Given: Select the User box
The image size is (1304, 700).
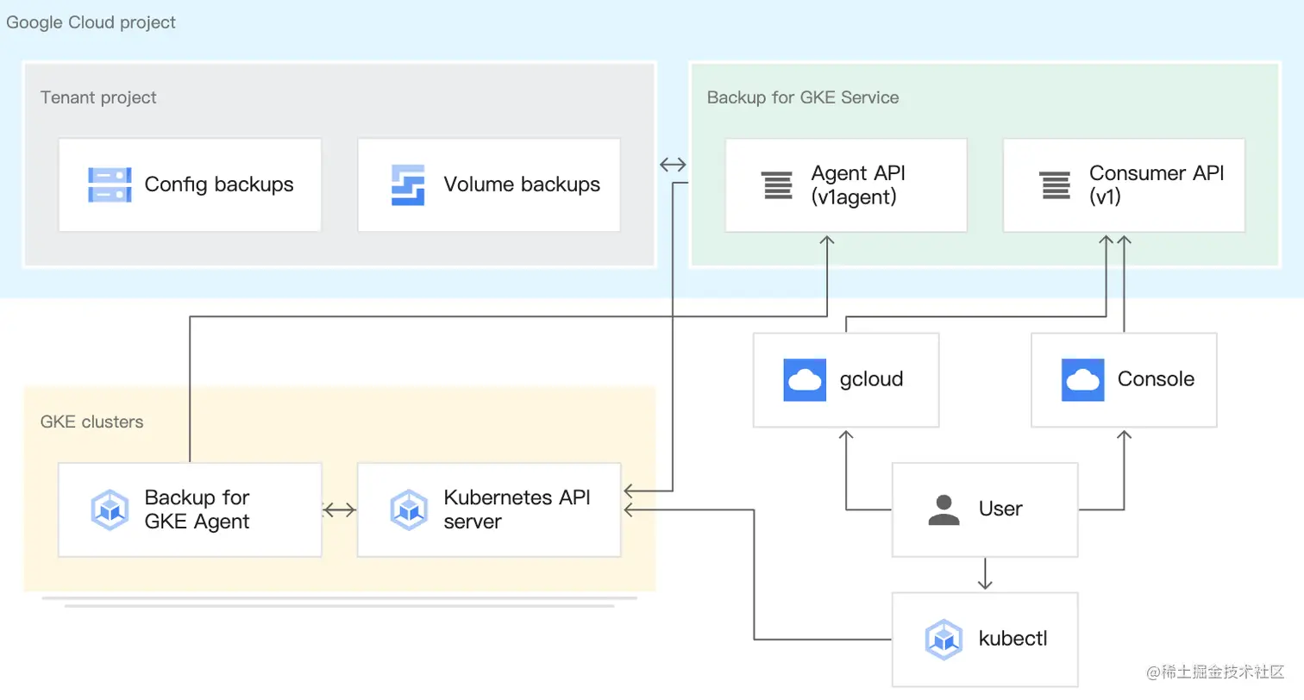Looking at the screenshot, I should click(x=985, y=509).
